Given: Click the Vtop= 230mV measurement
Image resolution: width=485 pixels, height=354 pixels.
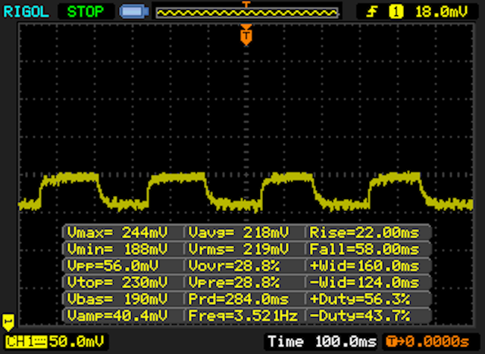Looking at the screenshot, I should [117, 282].
